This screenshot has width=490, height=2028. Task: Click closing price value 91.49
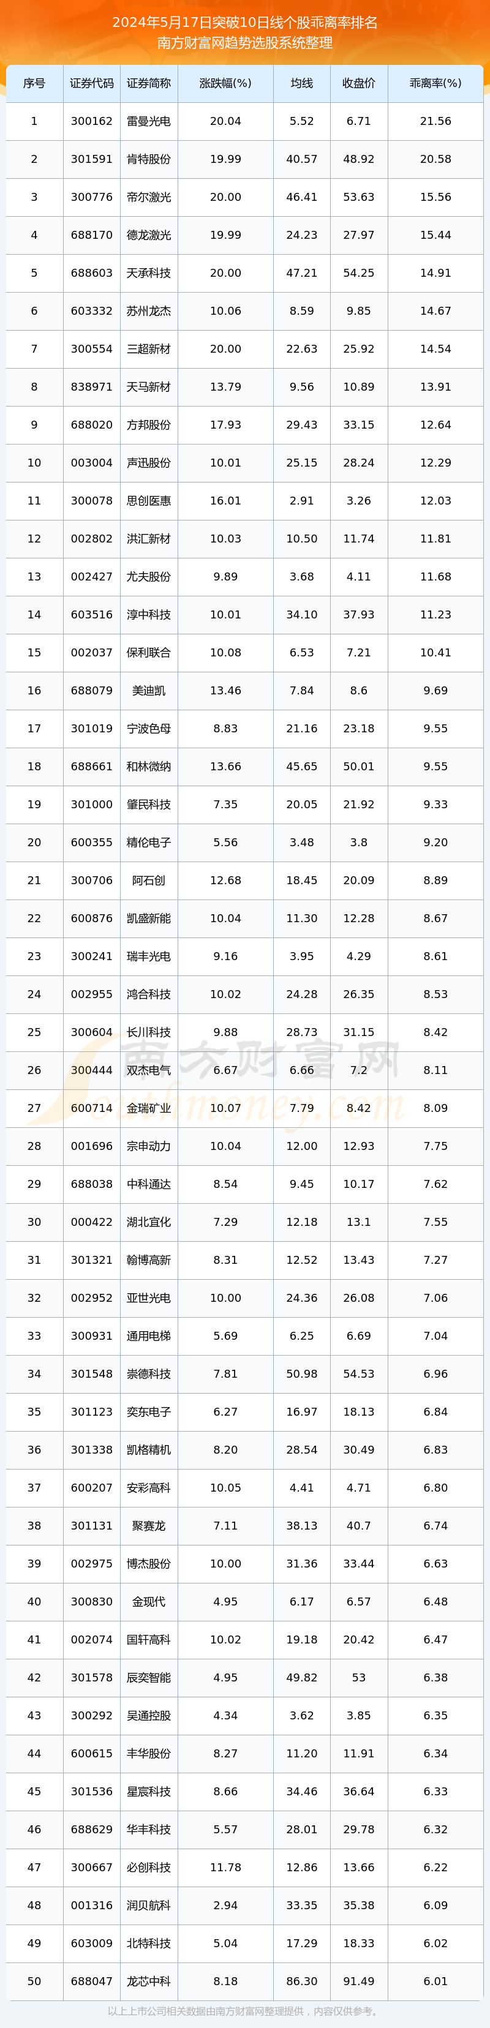[x=358, y=1981]
